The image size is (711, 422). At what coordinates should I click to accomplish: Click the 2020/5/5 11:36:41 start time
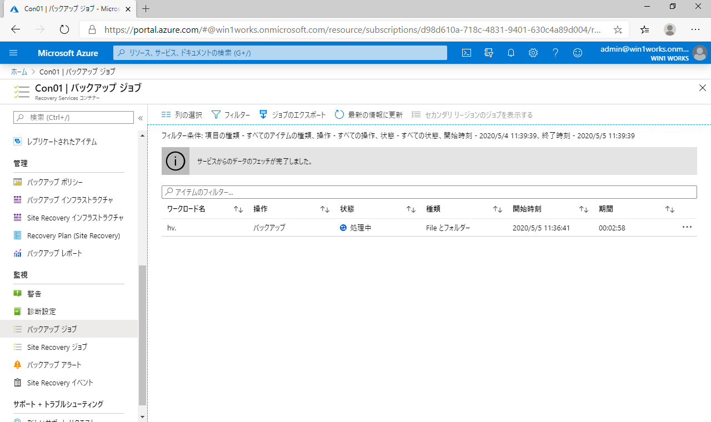[x=541, y=228]
